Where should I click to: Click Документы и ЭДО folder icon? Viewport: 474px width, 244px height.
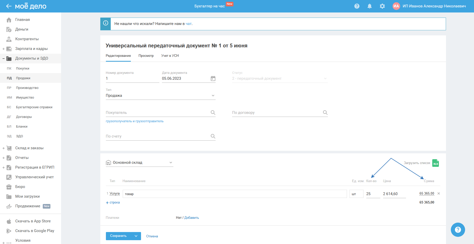pyautogui.click(x=9, y=58)
